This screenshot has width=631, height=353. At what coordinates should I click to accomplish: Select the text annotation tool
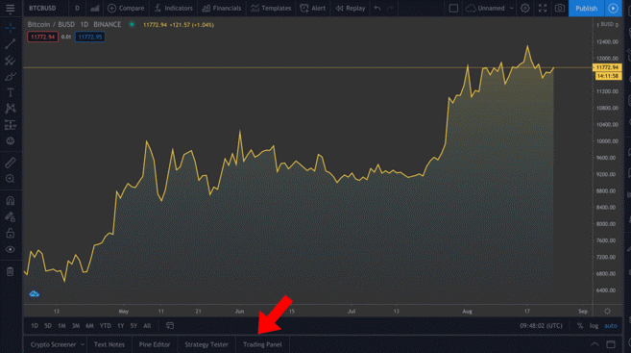(10, 92)
